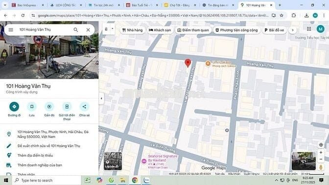Click the Pegman Street View icon
Screen dimensions: 329x185
click(321, 167)
